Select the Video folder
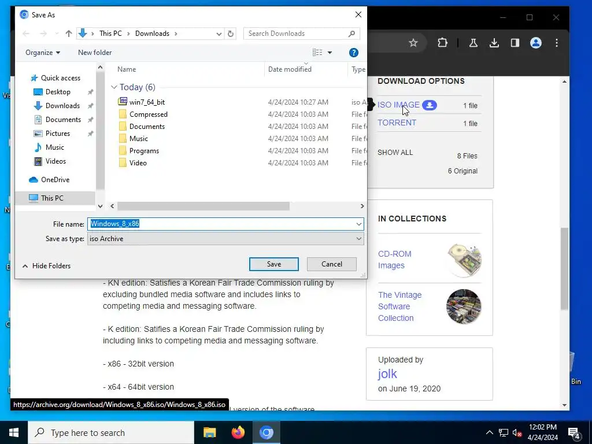Screen dimensions: 592x444 pos(138,162)
